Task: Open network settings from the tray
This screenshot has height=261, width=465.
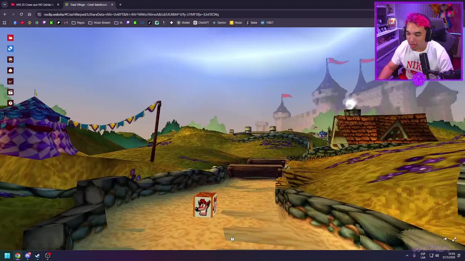Action: [431, 256]
